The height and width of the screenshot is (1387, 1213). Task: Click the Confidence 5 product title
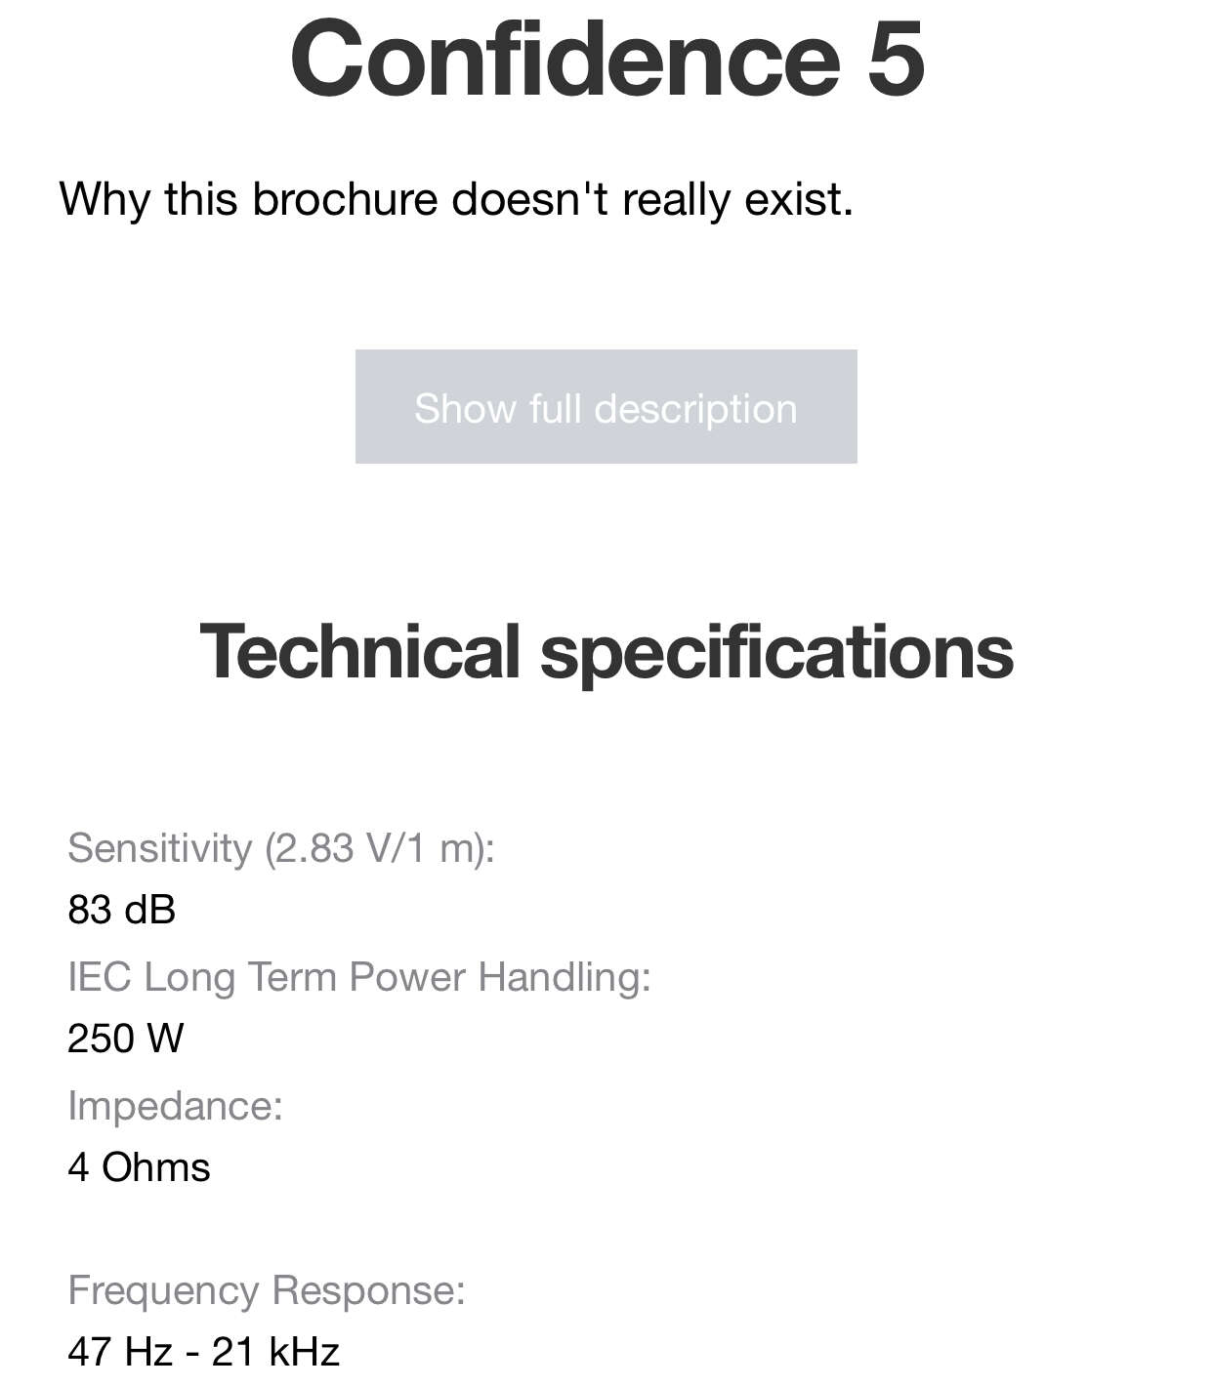[606, 59]
